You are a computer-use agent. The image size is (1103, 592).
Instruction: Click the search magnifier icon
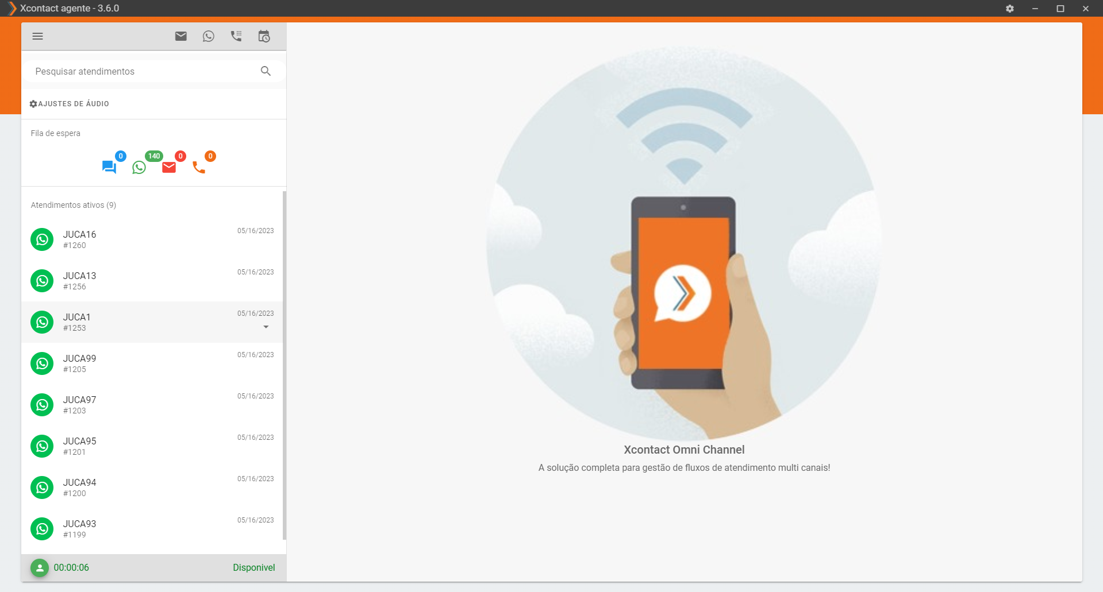(x=266, y=71)
